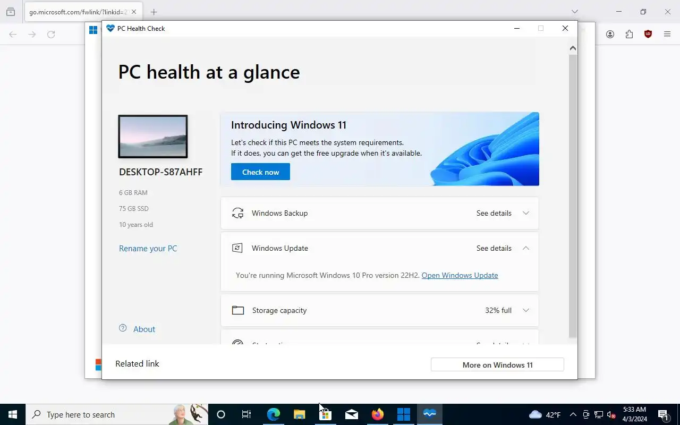This screenshot has height=425, width=680.
Task: Close the PC Health Check window
Action: click(565, 28)
